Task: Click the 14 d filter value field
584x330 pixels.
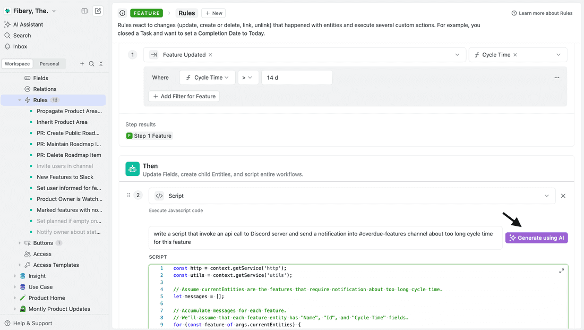Action: click(x=297, y=78)
